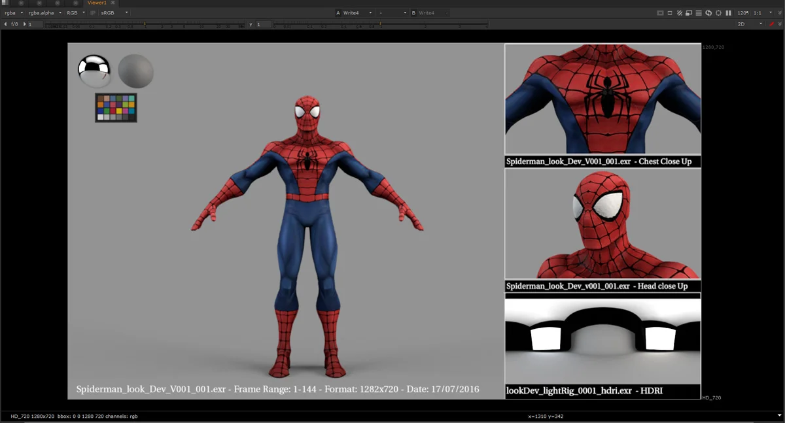
Task: Click the A input Write4 selector
Action: 353,12
